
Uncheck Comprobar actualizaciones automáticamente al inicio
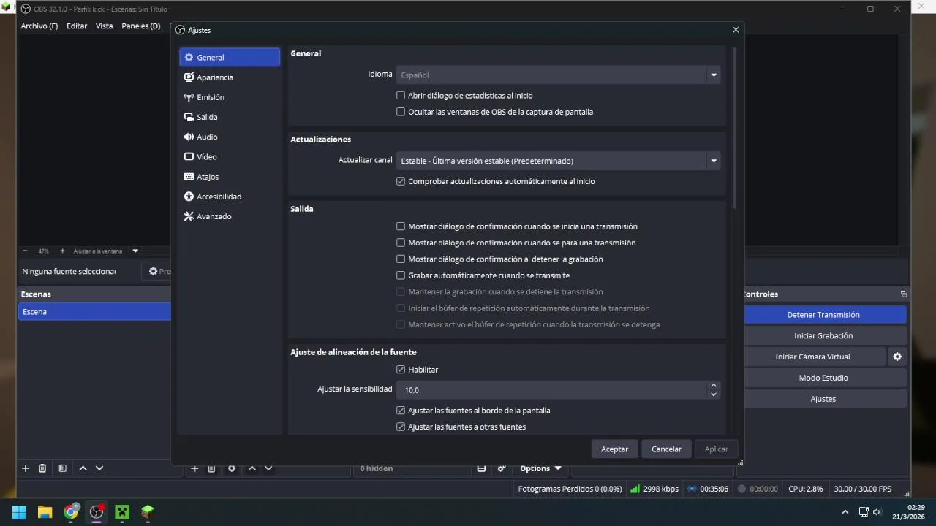[401, 181]
